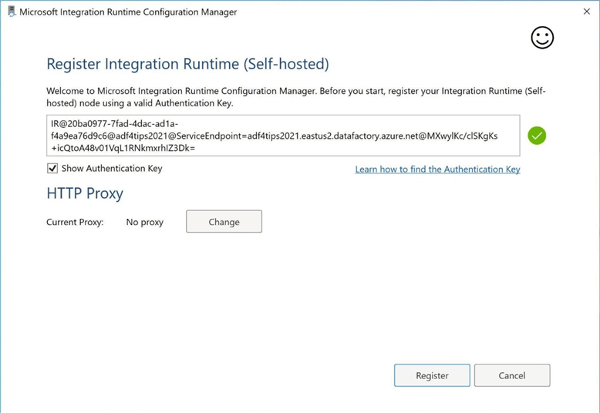Viewport: 600px width, 413px height.
Task: Open the Learn how to find the Authentication Key link
Action: pyautogui.click(x=438, y=169)
